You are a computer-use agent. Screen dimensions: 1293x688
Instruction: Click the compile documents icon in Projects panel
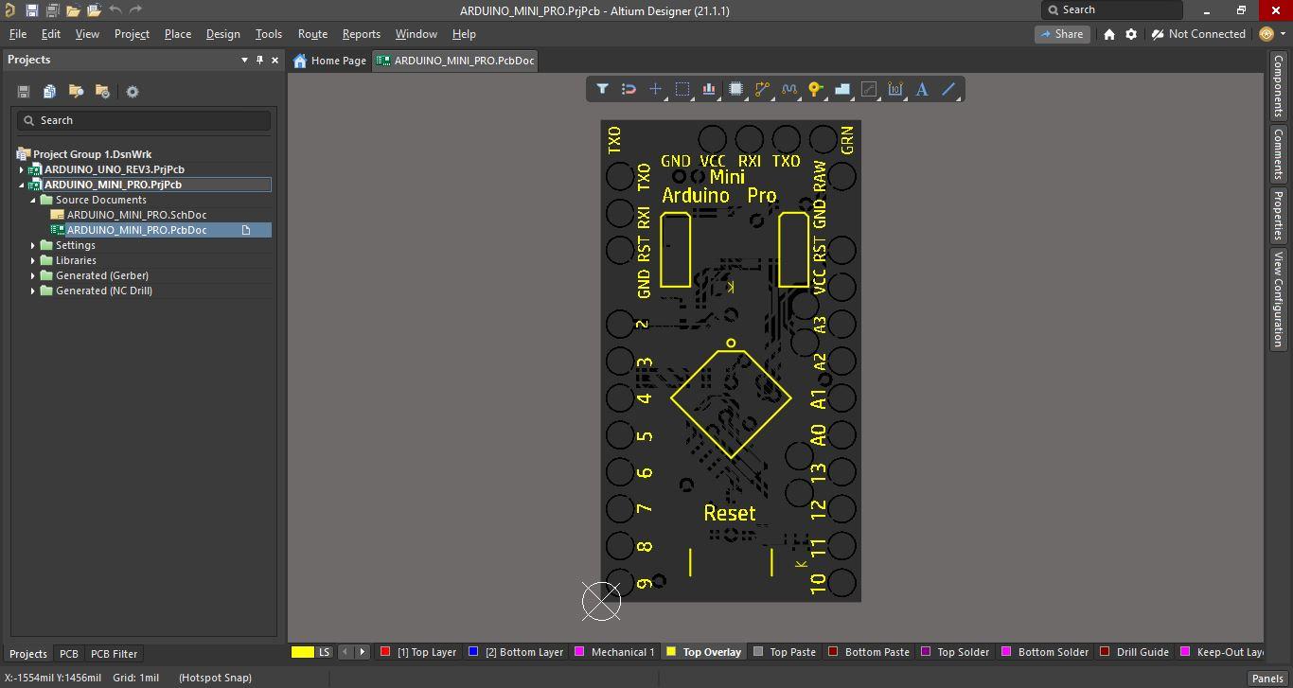(x=49, y=92)
